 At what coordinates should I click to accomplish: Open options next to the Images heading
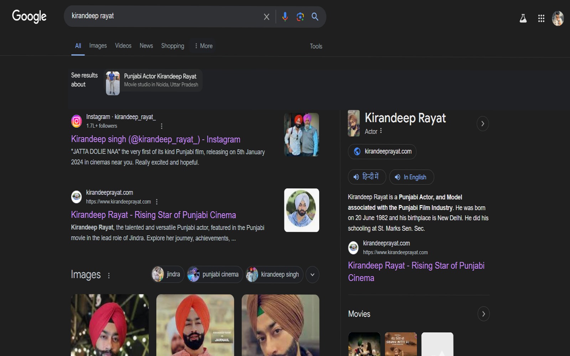(109, 275)
